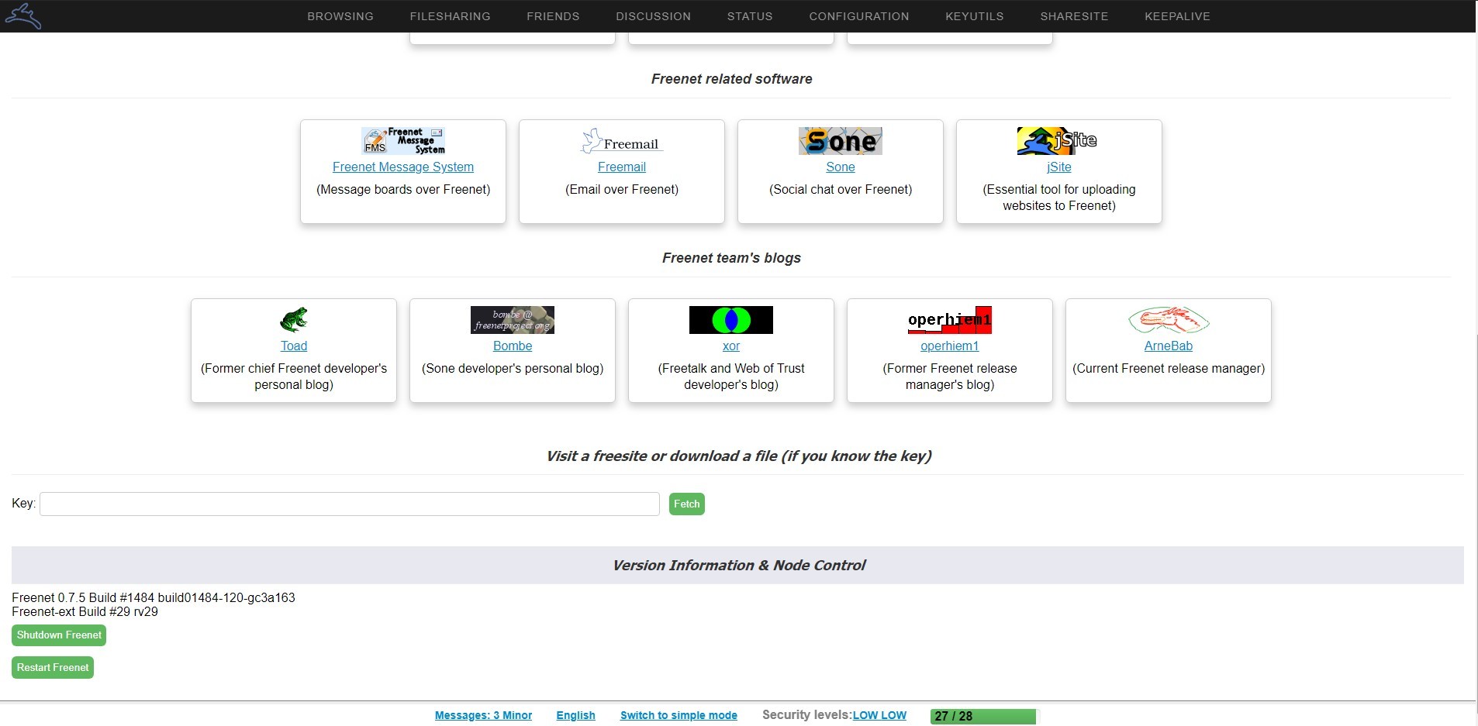
Task: Click the Freenet rabbit logo
Action: tap(22, 15)
